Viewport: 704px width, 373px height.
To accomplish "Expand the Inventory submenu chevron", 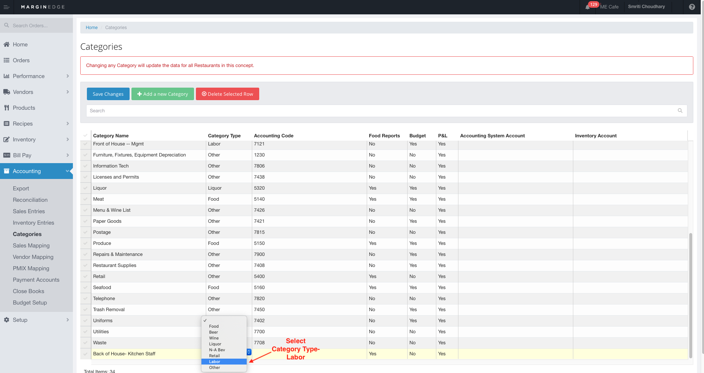I will pyautogui.click(x=68, y=140).
